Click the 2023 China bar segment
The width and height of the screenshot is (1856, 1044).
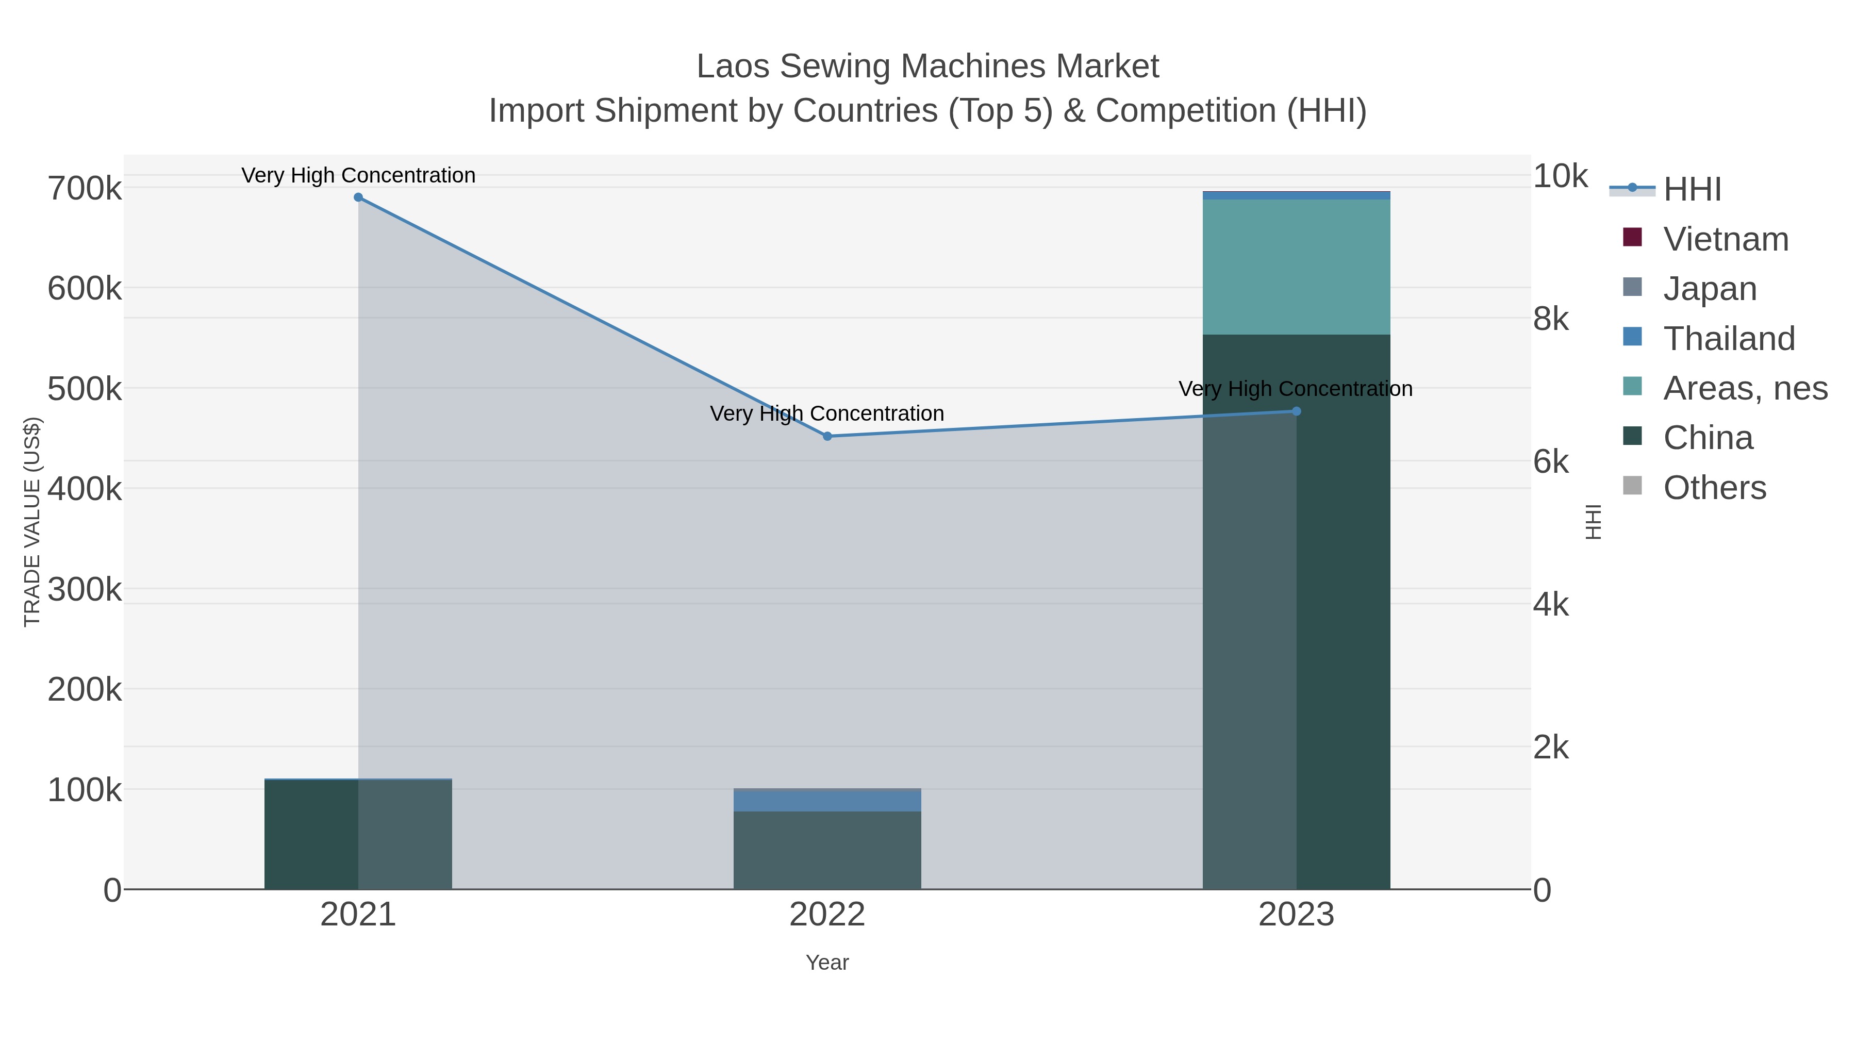pyautogui.click(x=1296, y=611)
